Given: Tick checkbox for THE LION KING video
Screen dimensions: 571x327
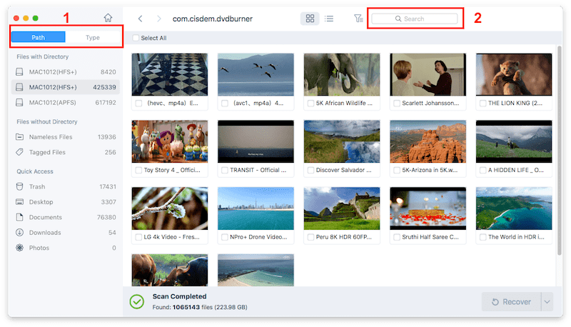Looking at the screenshot, I should (482, 104).
